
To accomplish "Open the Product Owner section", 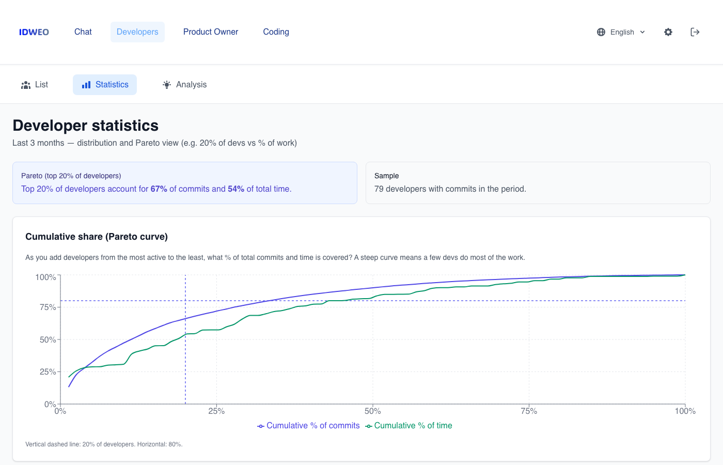I will (x=211, y=32).
